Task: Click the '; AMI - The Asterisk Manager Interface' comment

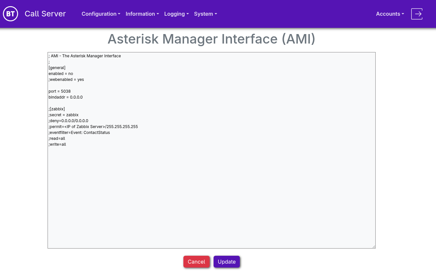Action: coord(85,56)
